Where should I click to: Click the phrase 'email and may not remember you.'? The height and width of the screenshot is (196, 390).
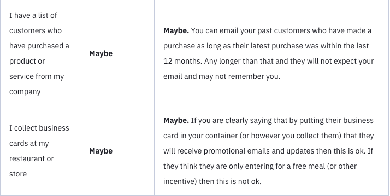[x=222, y=77]
